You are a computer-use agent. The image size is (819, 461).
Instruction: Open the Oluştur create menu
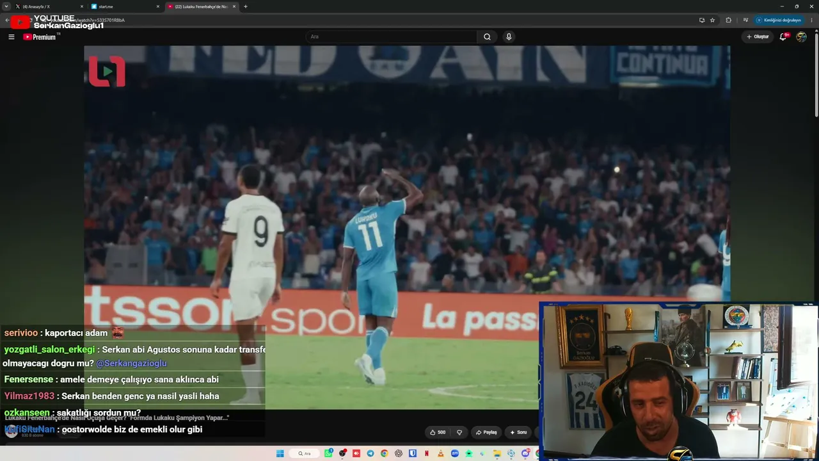coord(758,36)
